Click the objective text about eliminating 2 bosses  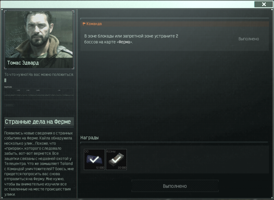[131, 39]
